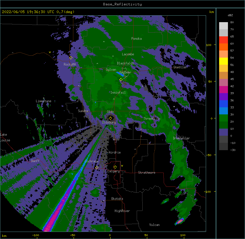Select the asterisk marker above Limestone label
The height and width of the screenshot is (239, 245).
[44, 98]
